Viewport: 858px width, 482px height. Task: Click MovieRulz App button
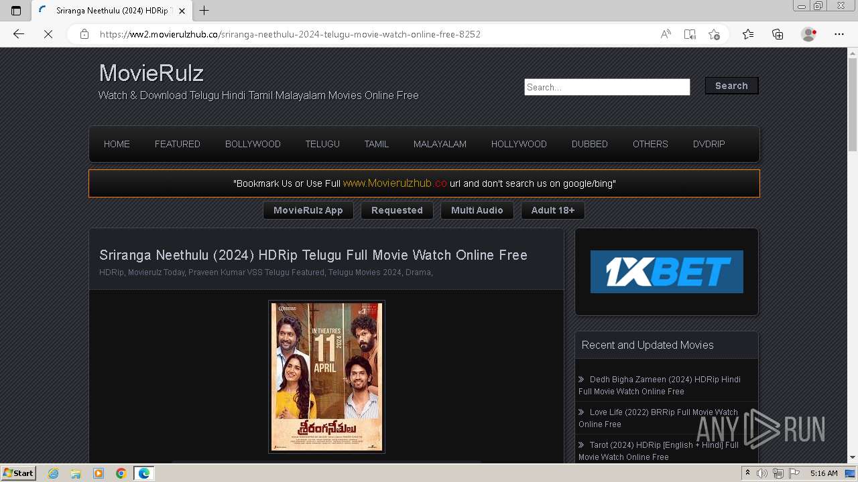pyautogui.click(x=308, y=210)
